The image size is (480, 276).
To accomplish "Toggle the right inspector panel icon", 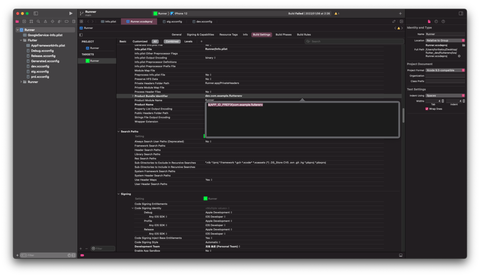I will [461, 13].
